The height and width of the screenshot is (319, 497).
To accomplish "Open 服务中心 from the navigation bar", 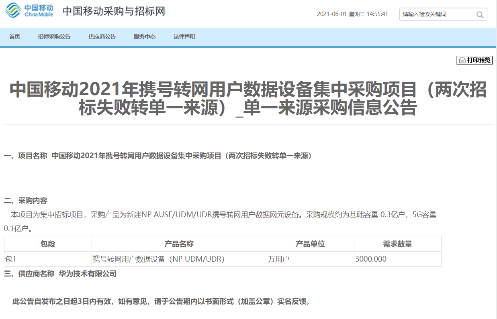I will point(145,37).
